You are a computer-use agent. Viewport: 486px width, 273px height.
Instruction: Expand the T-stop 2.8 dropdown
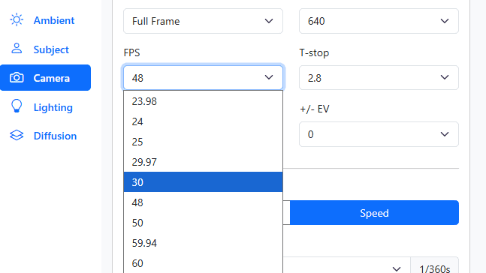click(379, 78)
